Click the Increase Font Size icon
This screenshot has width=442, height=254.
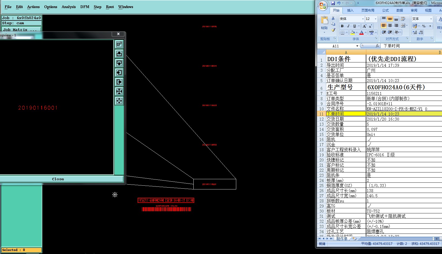[364, 26]
